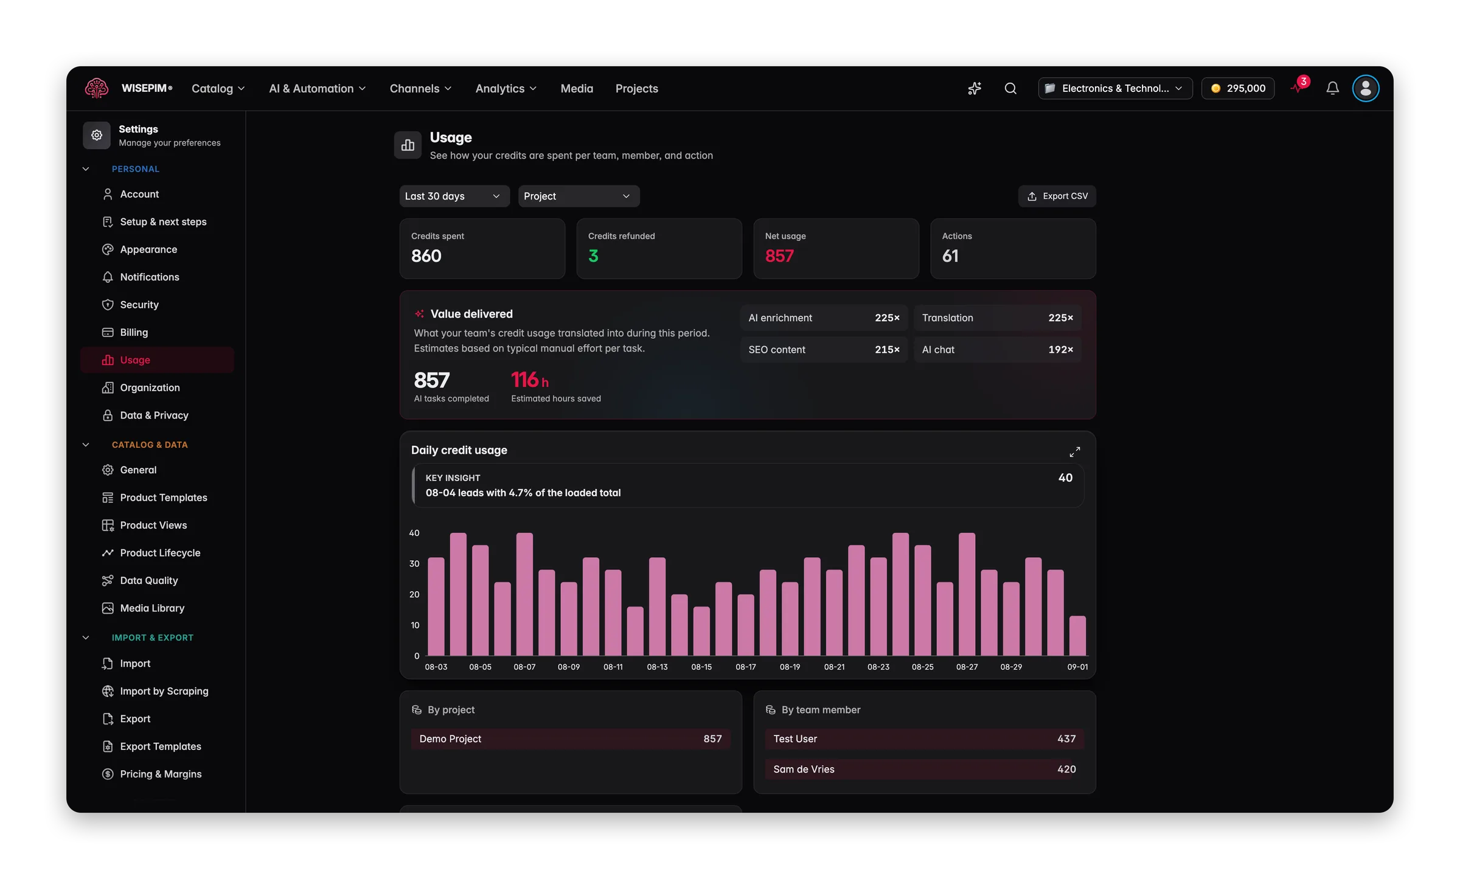Viewport: 1460px width, 879px height.
Task: Open the Catalog menu
Action: [x=218, y=88]
